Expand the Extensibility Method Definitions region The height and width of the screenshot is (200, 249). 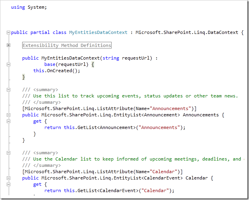8,45
